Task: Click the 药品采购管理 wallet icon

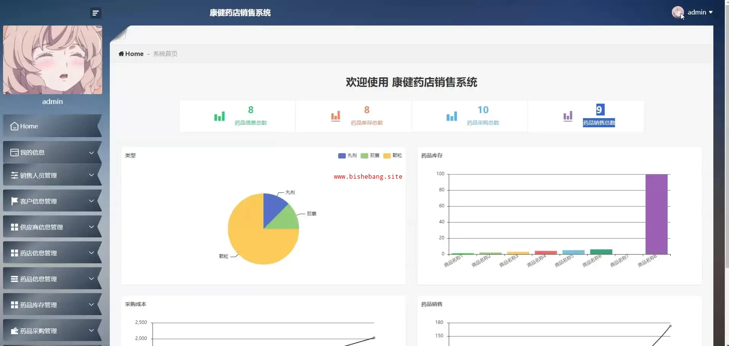Action: (x=14, y=331)
